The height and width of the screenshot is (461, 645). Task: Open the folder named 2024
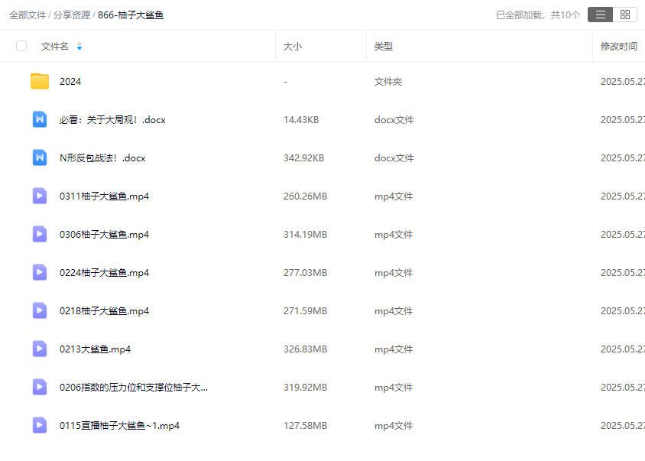(x=70, y=82)
